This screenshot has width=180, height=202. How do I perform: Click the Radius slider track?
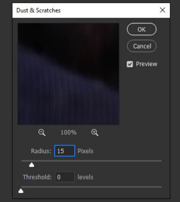[92, 161]
